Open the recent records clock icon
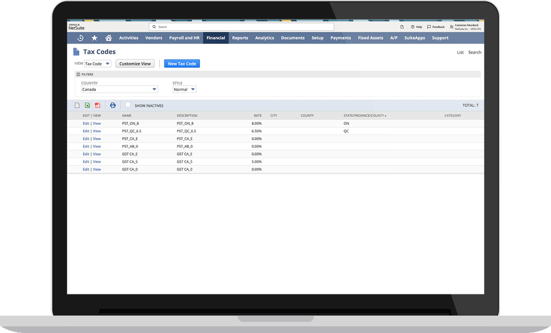 point(80,38)
